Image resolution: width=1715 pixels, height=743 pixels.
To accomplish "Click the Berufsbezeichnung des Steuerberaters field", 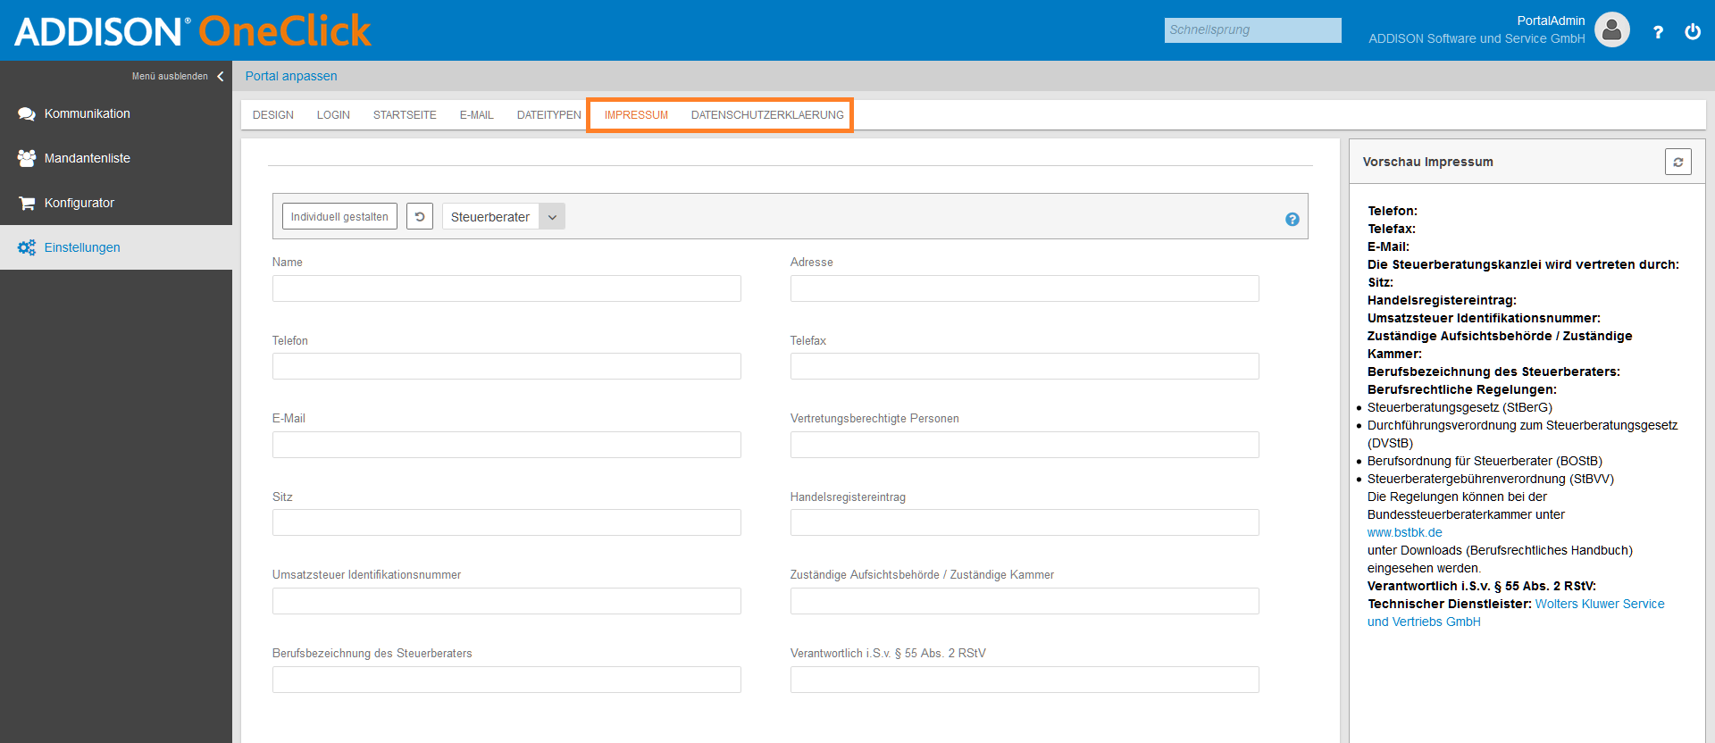I will pos(506,680).
